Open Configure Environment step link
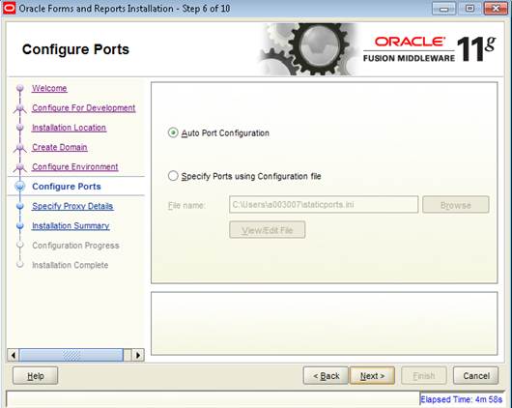 pyautogui.click(x=74, y=166)
